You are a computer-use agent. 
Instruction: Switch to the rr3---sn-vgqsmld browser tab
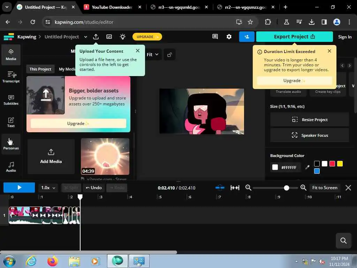(179, 7)
